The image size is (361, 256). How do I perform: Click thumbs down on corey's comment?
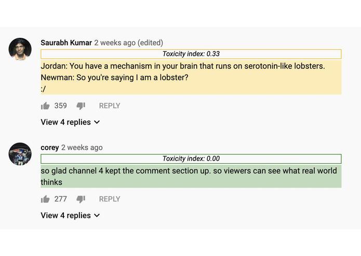[81, 199]
